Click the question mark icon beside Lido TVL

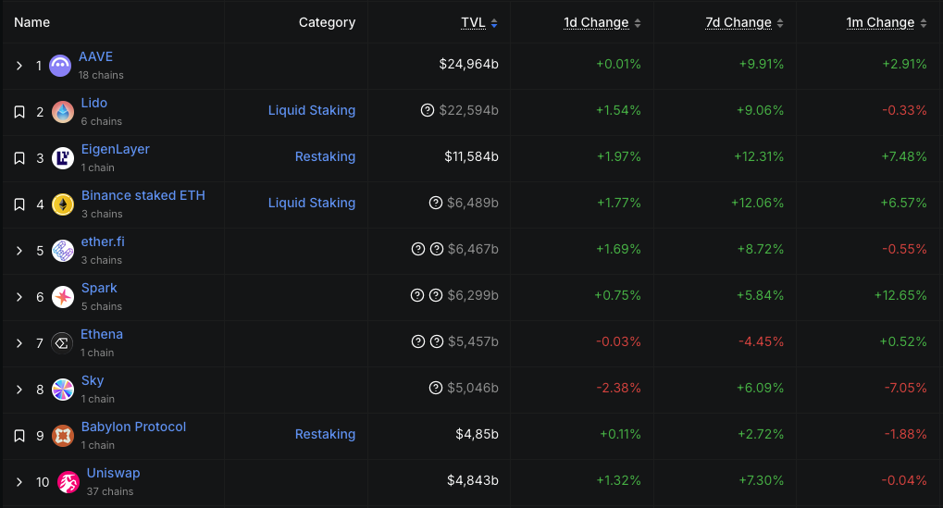428,110
